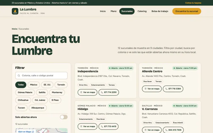213x133 pixels.
Task: Click the La Lumbre brand name
Action: pos(28,10)
